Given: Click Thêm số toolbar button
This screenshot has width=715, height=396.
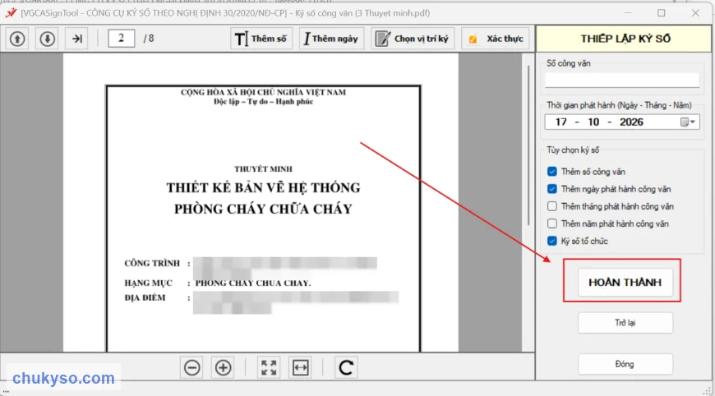Looking at the screenshot, I should 261,39.
